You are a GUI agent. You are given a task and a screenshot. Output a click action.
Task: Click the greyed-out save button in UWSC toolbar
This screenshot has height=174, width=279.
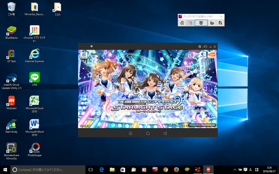pos(190,23)
